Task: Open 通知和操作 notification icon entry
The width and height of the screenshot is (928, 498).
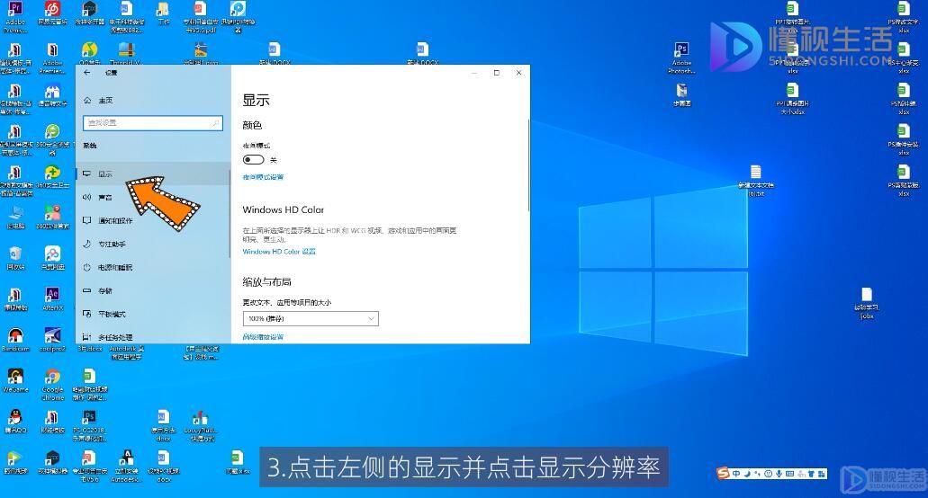Action: [x=87, y=220]
